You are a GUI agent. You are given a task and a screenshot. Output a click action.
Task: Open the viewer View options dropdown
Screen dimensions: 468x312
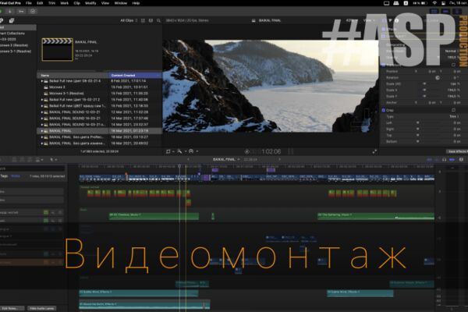click(369, 20)
